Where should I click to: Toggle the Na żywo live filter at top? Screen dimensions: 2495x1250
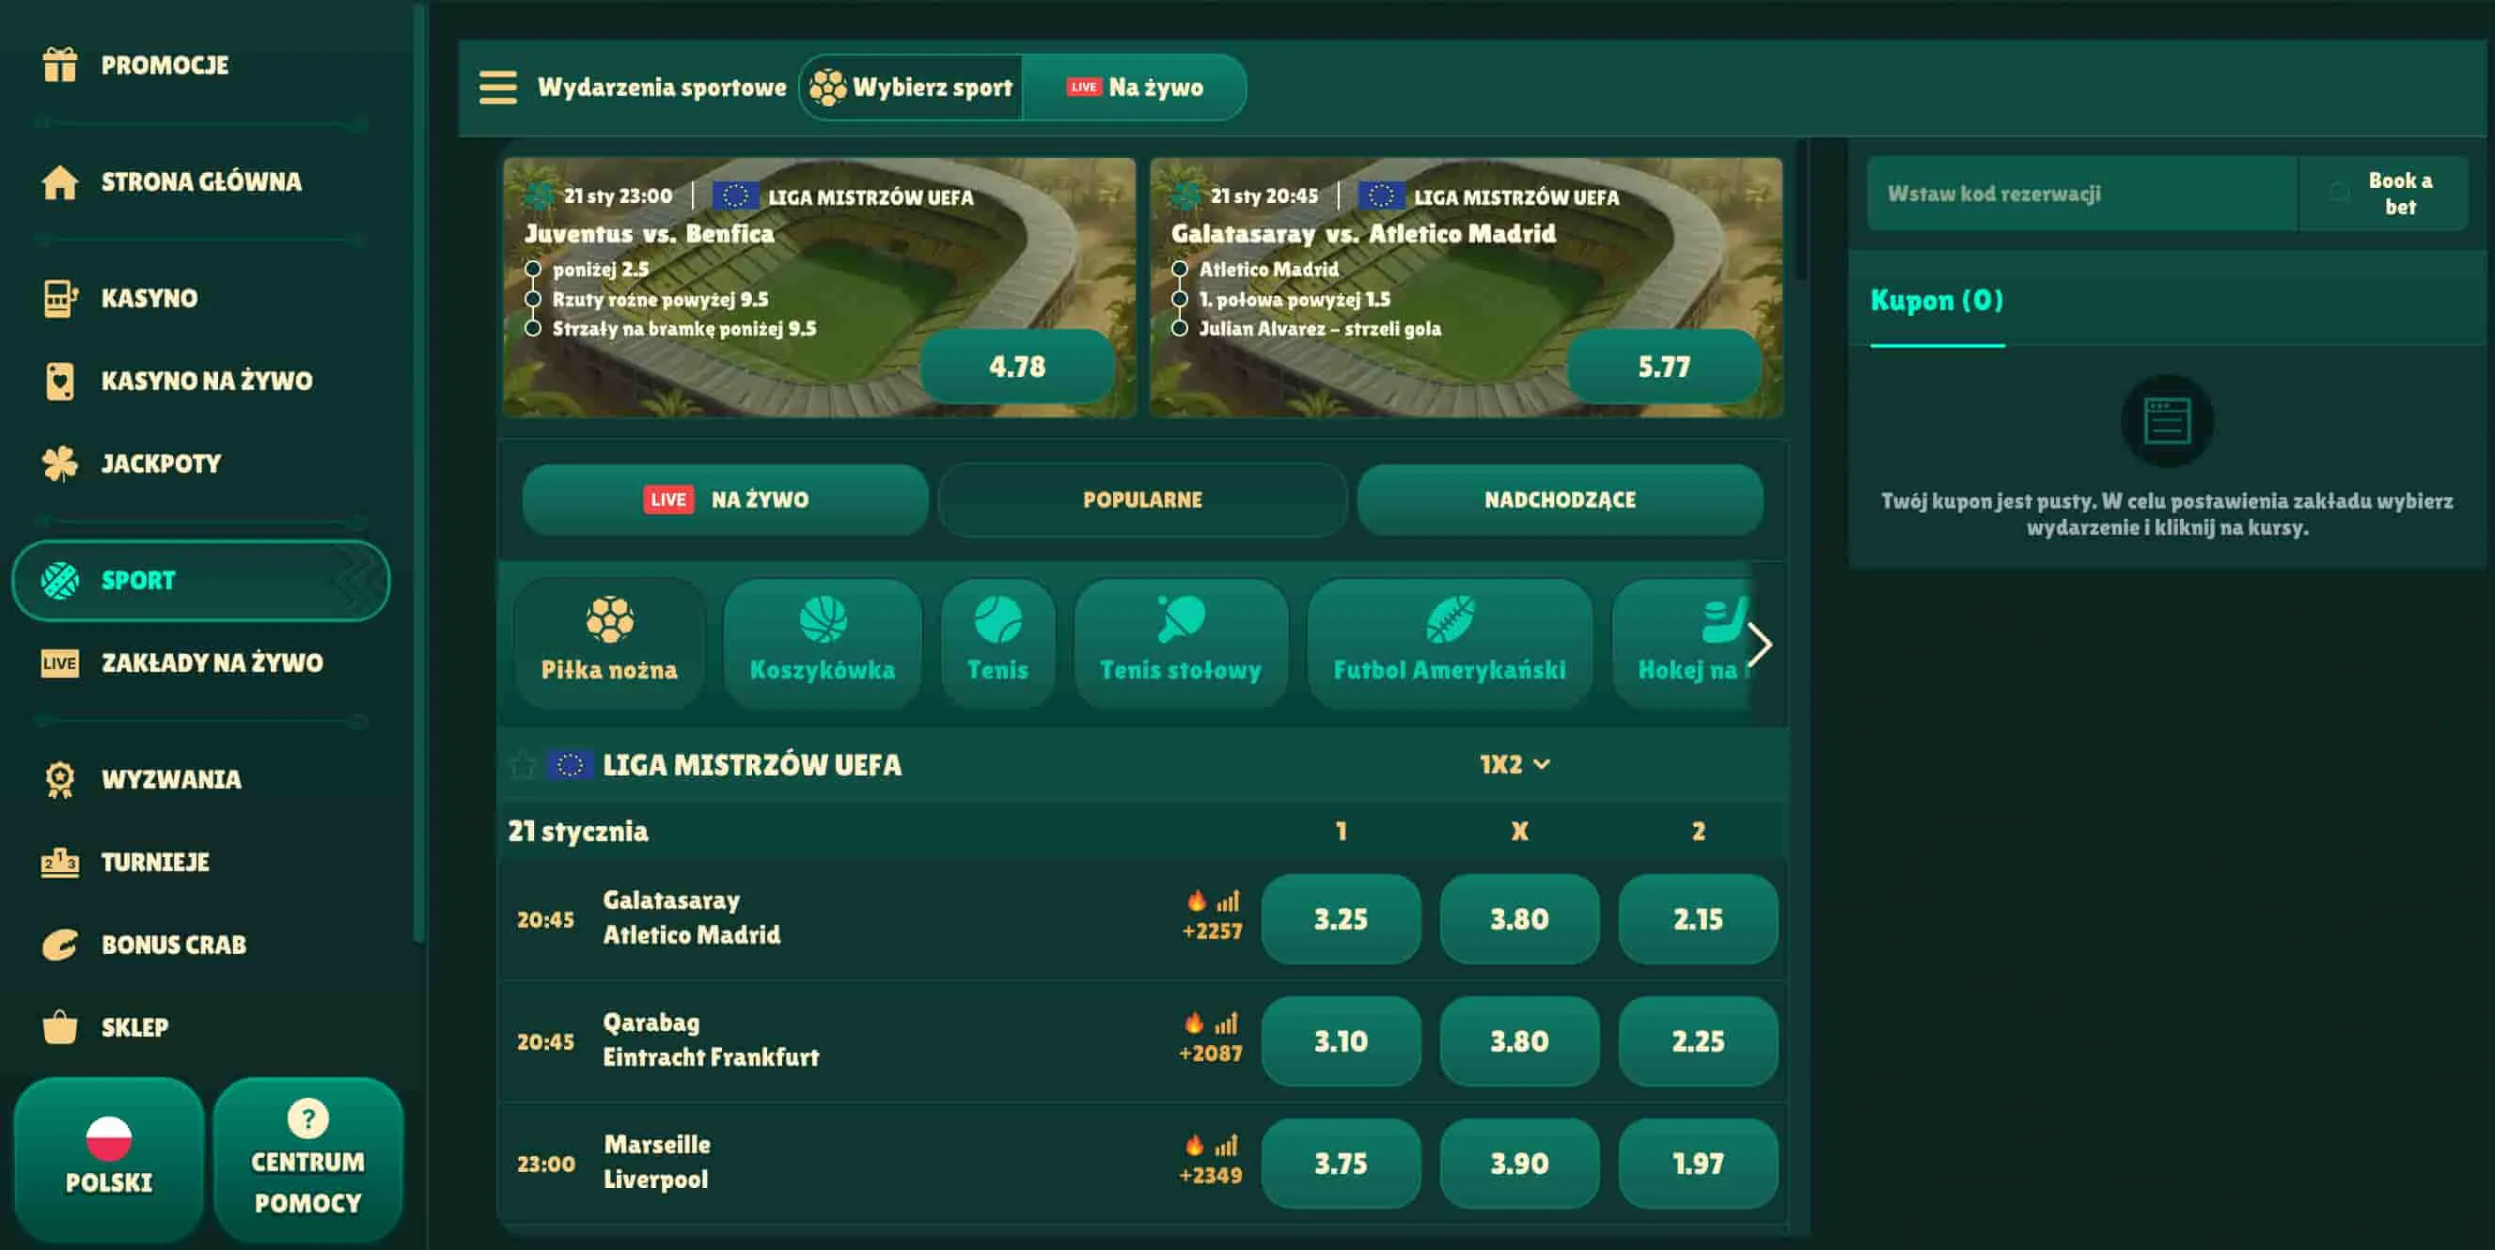click(x=1134, y=87)
